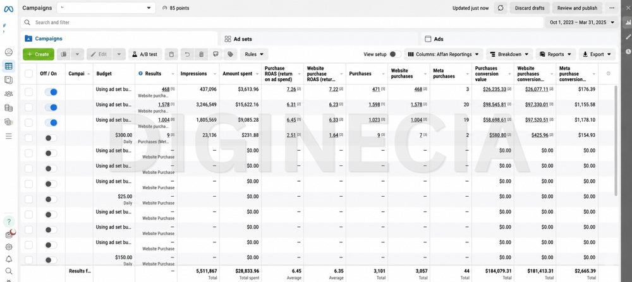
Task: Open Account overview in left sidebar
Action: pyautogui.click(x=8, y=52)
